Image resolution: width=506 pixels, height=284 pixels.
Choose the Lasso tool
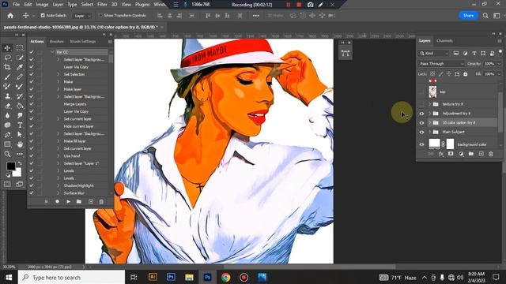click(x=7, y=58)
